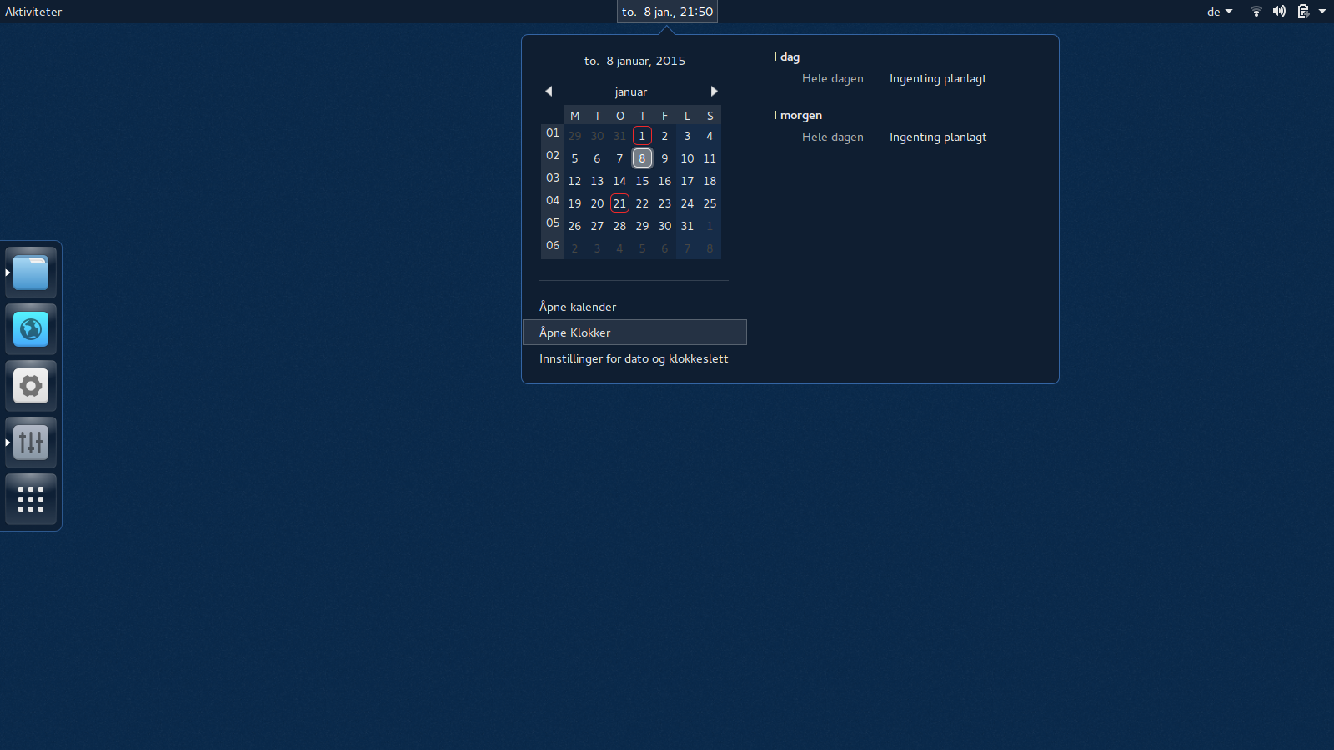This screenshot has width=1334, height=750.
Task: Click 'I morgen' heading
Action: [x=797, y=115]
